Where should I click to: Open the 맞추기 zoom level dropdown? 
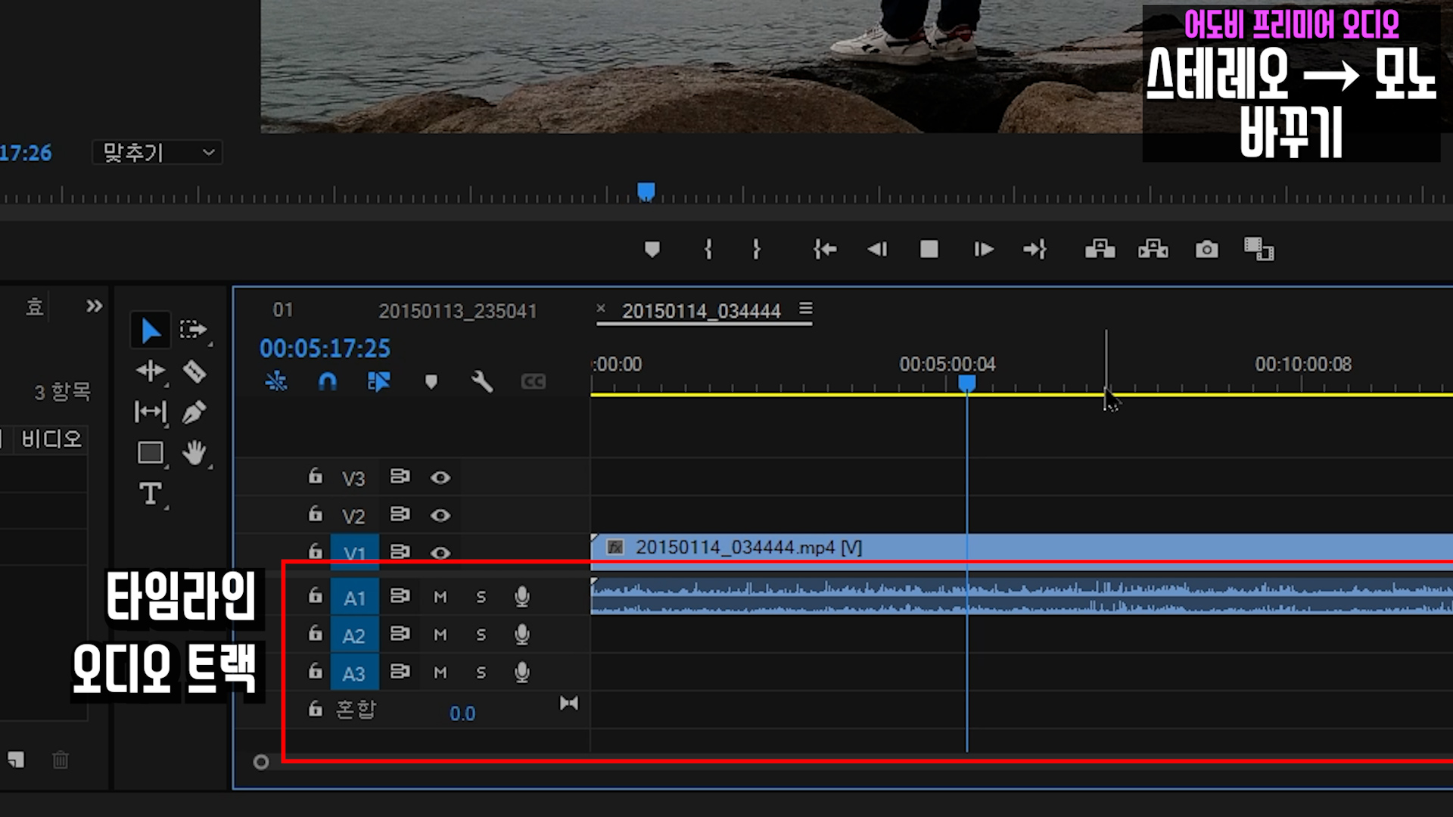[157, 153]
